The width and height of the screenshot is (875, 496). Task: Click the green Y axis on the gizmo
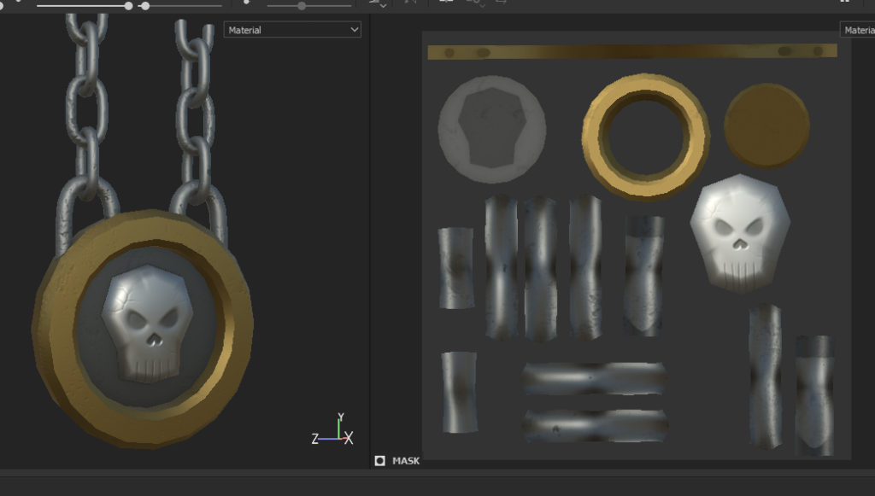click(x=340, y=424)
